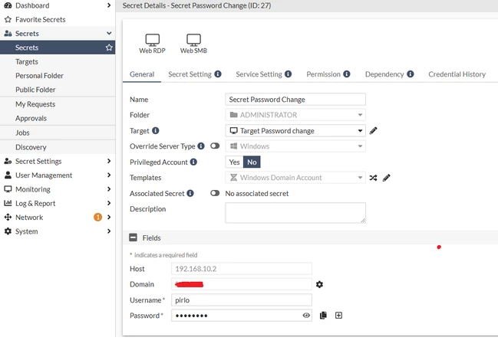This screenshot has width=498, height=357.
Task: Click the System gear icon
Action: [x=8, y=231]
